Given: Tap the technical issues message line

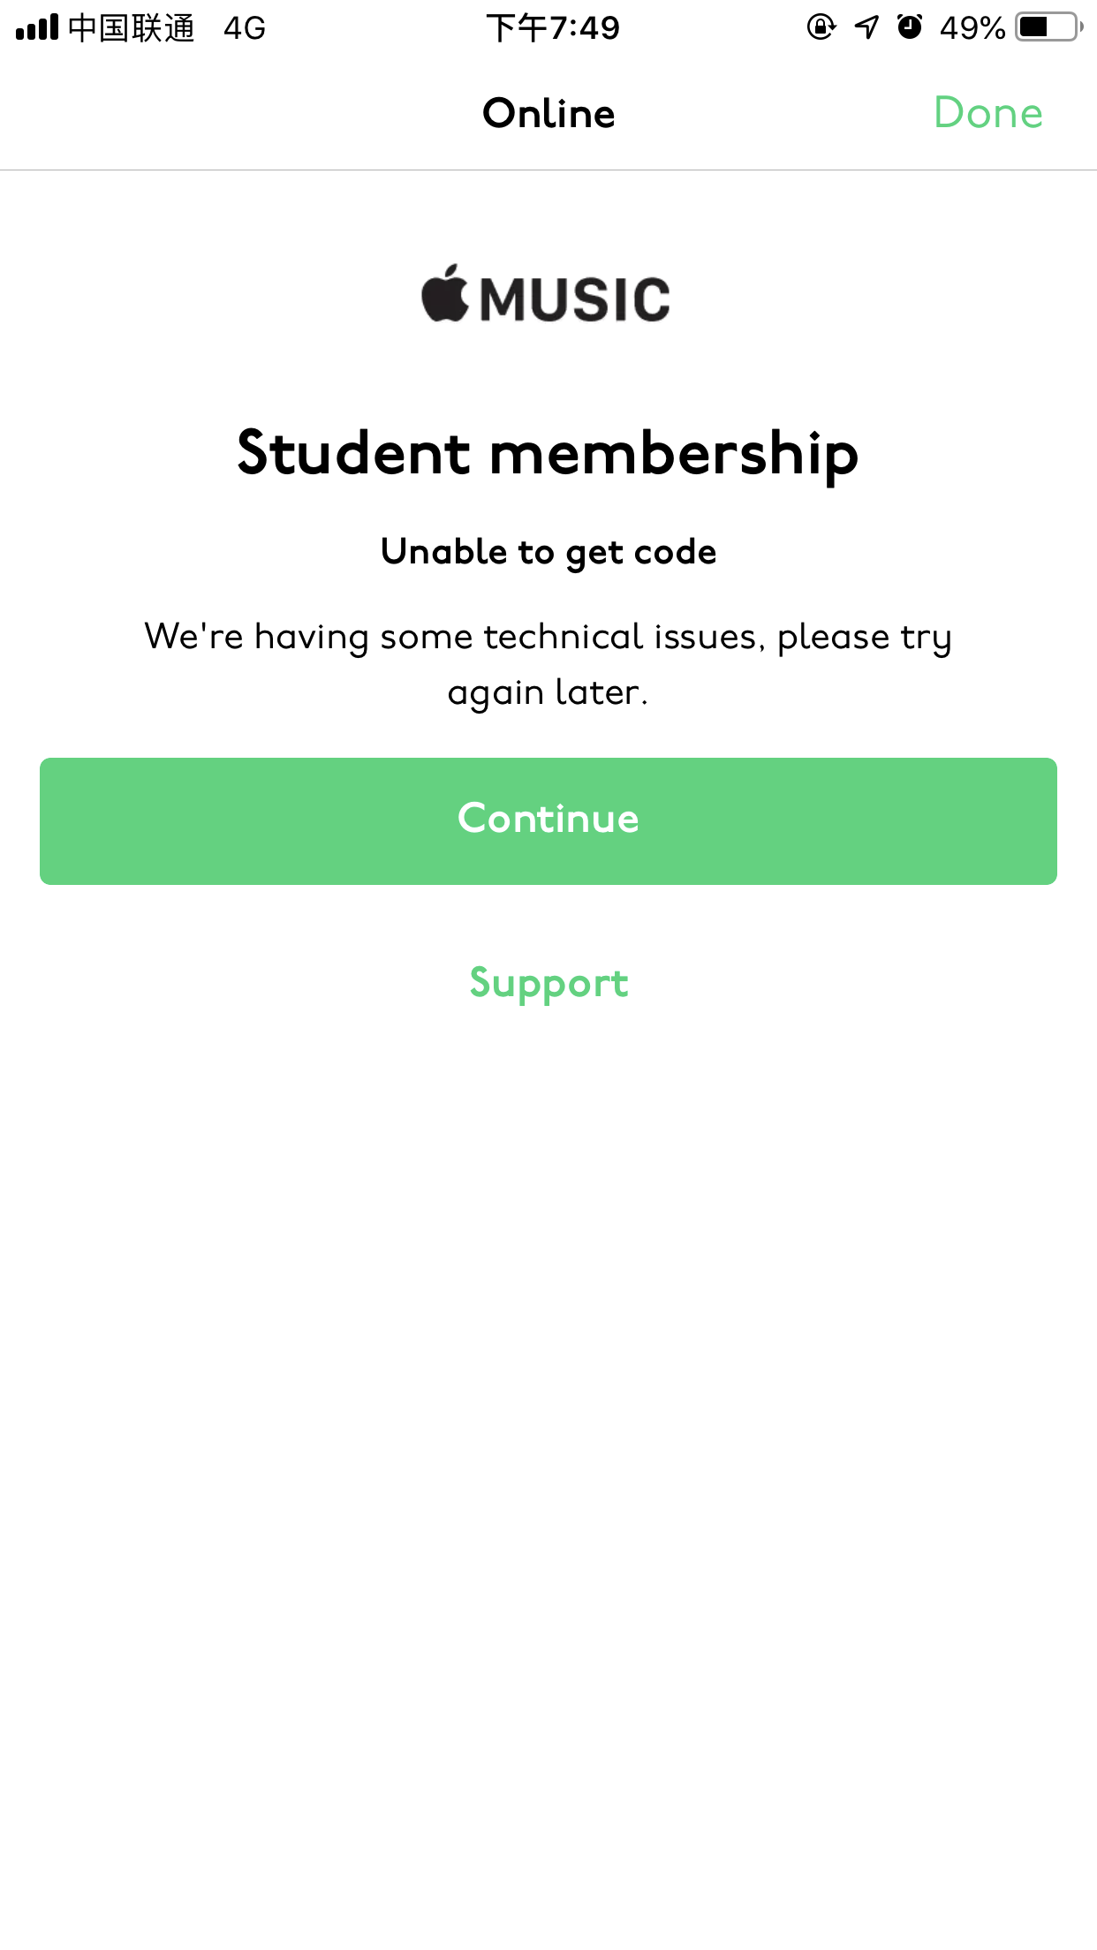Looking at the screenshot, I should pyautogui.click(x=548, y=637).
